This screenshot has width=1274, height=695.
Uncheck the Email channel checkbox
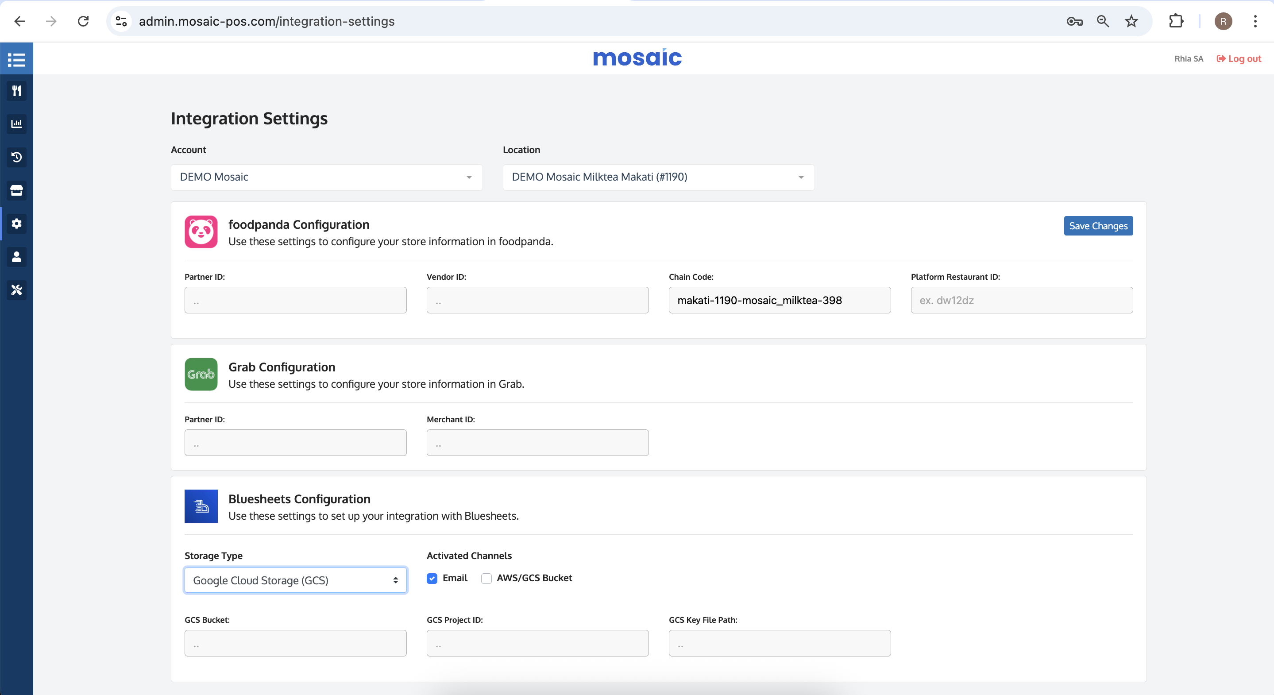point(432,578)
